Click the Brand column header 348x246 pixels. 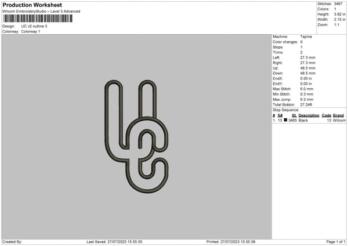pyautogui.click(x=339, y=115)
